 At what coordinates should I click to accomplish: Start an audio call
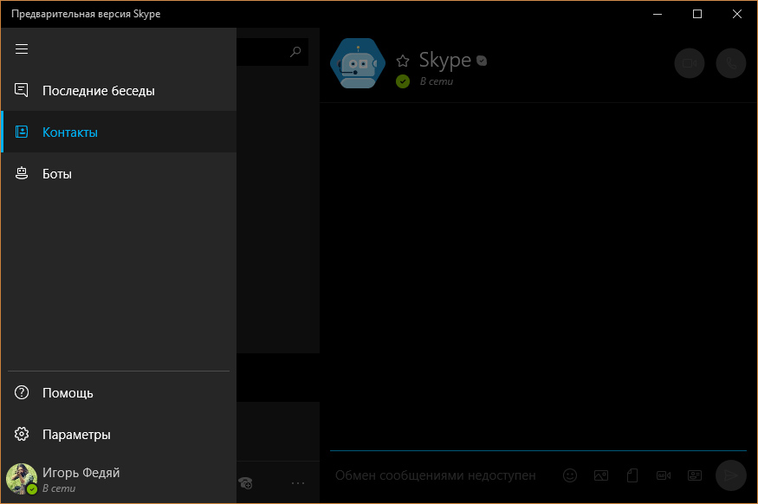731,63
